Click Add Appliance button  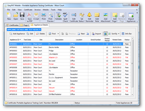tap(17, 34)
